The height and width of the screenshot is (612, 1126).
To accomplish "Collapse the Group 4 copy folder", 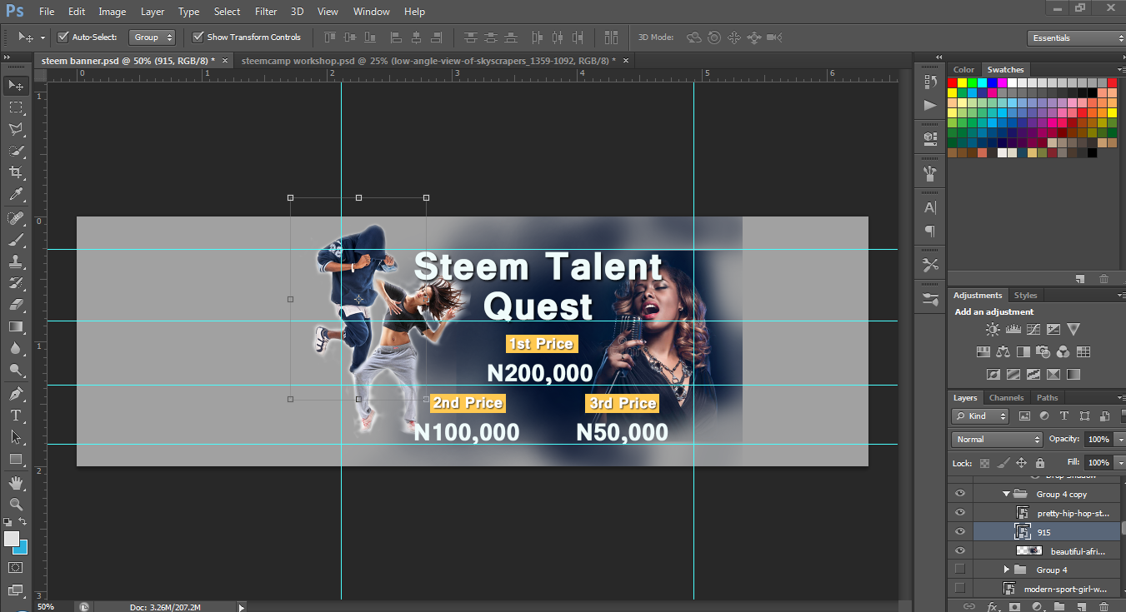I will pyautogui.click(x=1006, y=494).
